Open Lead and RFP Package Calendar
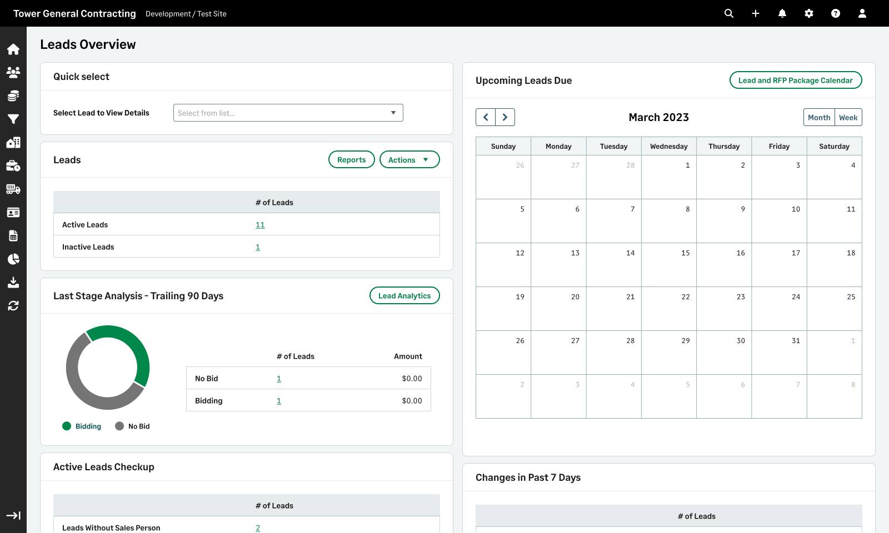889x533 pixels. click(795, 81)
